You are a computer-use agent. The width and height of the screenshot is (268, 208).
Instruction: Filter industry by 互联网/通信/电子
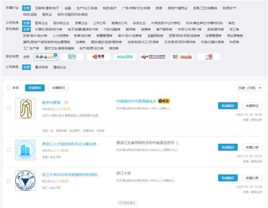click(x=47, y=8)
